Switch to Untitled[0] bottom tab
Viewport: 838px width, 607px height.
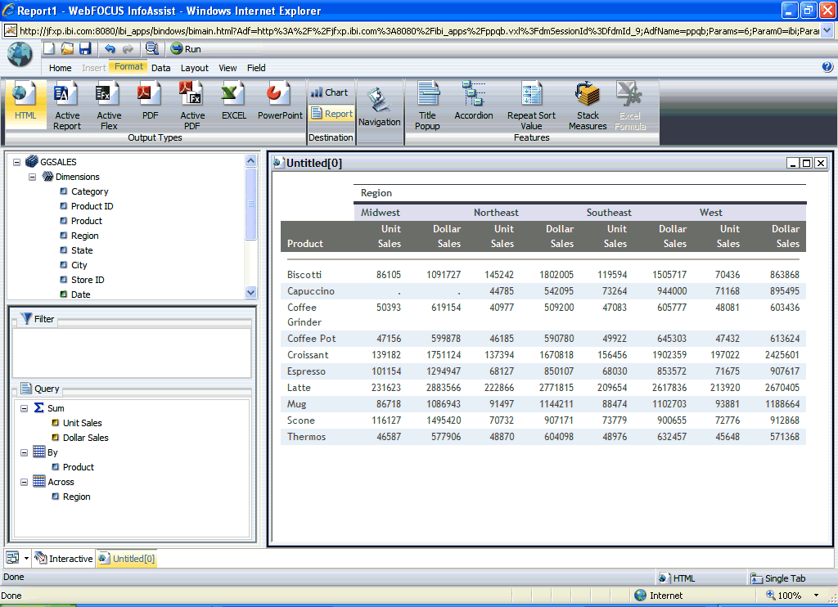click(x=127, y=559)
